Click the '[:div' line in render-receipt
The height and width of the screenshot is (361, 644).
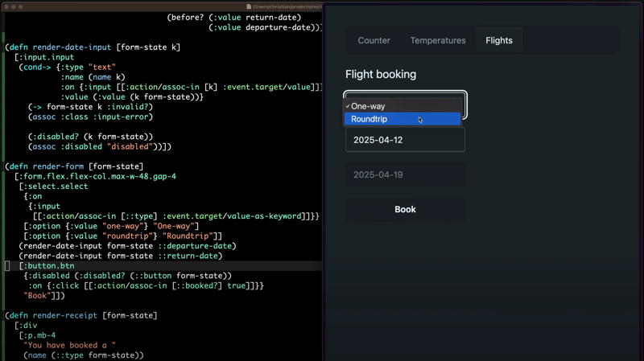tap(26, 326)
